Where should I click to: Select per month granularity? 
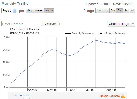(x=49, y=10)
